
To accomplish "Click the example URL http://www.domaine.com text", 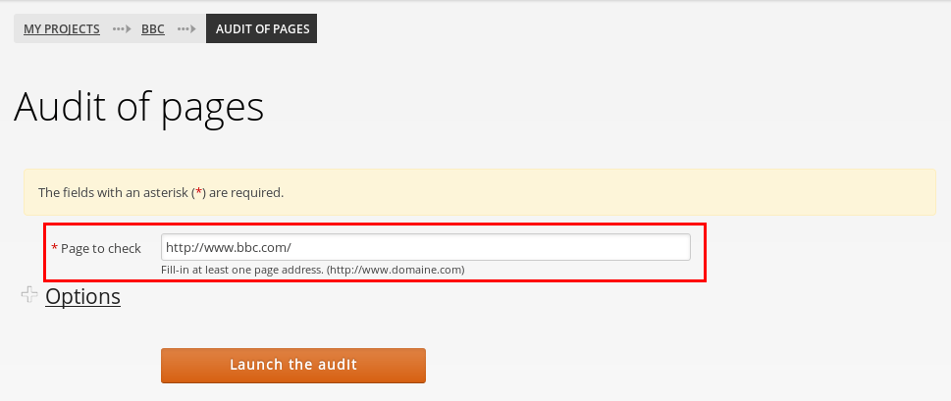I will click(396, 270).
